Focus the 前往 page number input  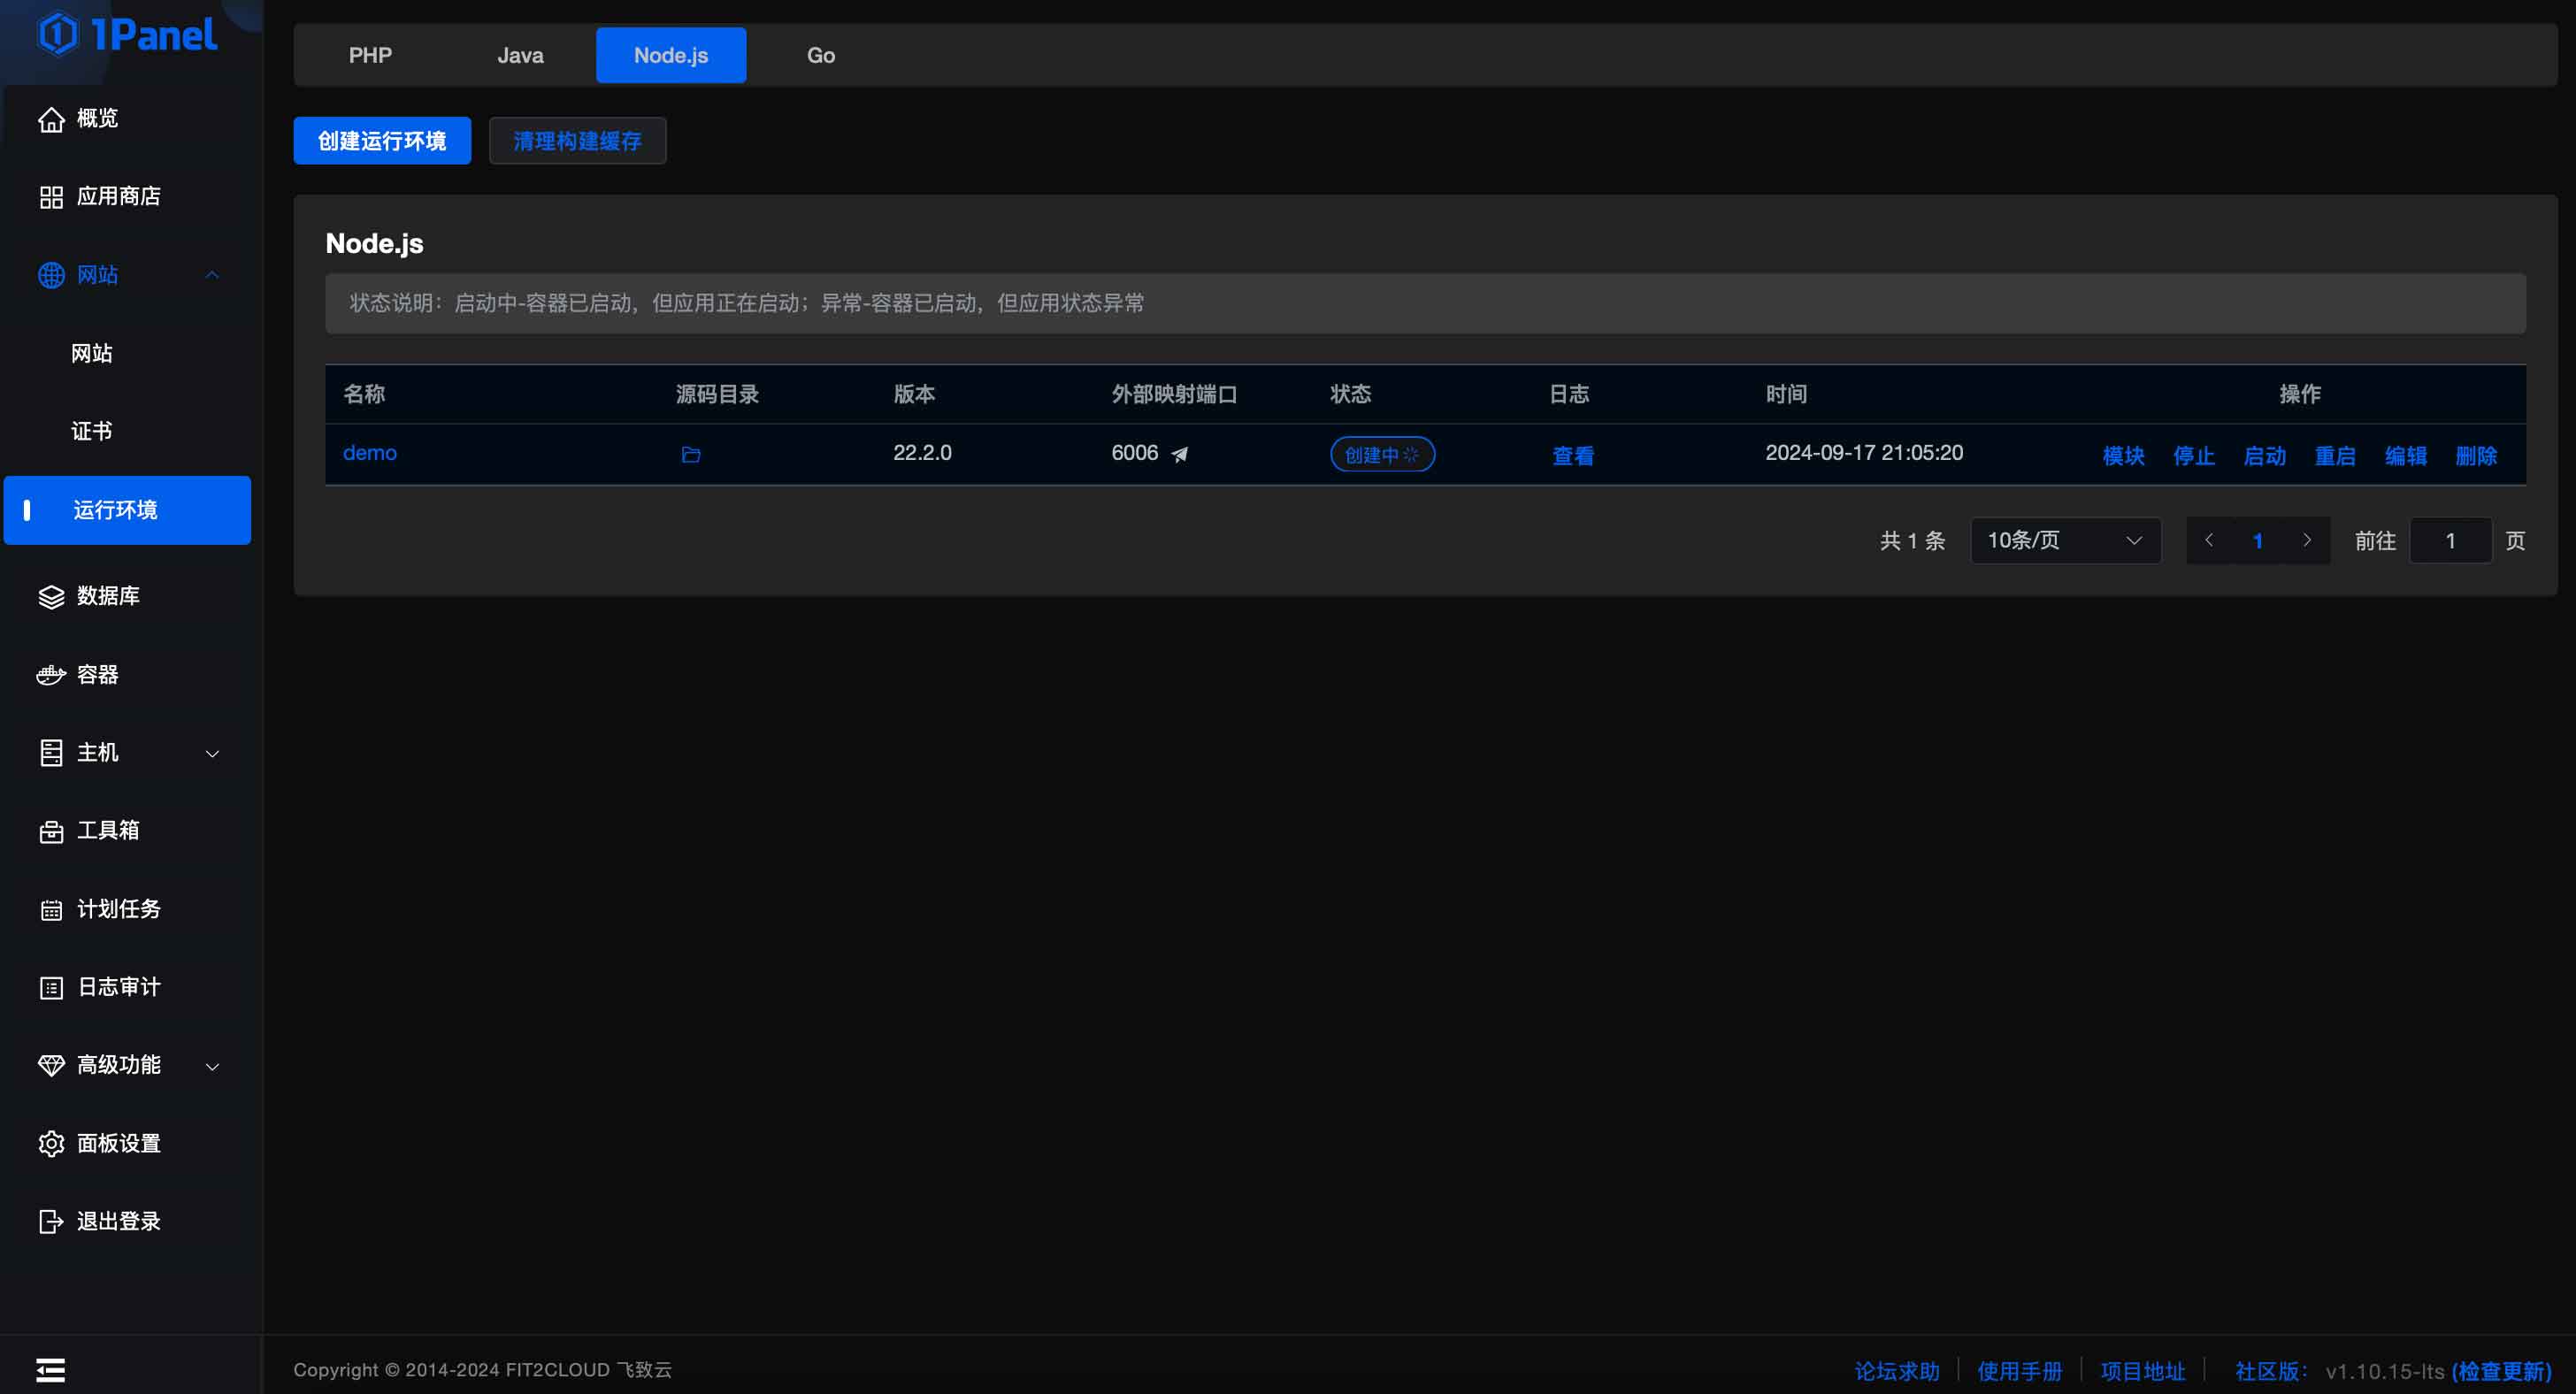click(2450, 541)
